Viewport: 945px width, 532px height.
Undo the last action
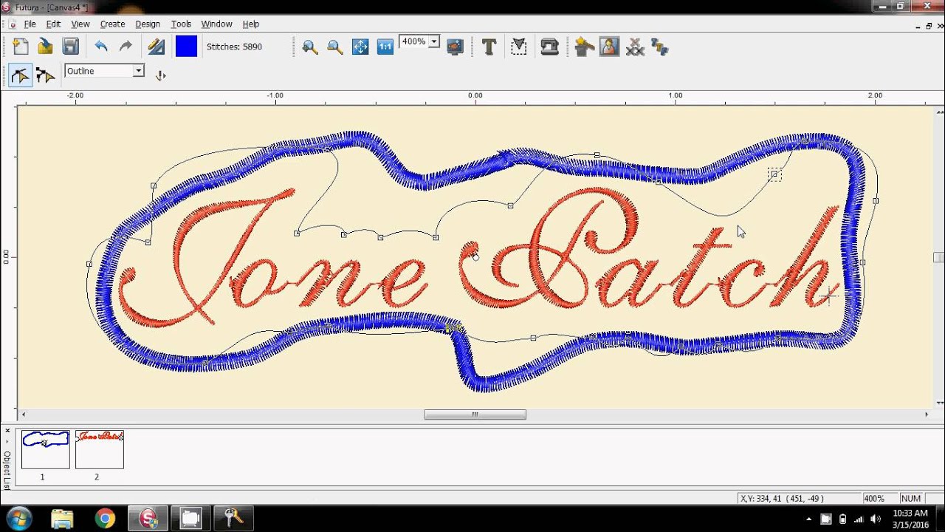pos(101,47)
